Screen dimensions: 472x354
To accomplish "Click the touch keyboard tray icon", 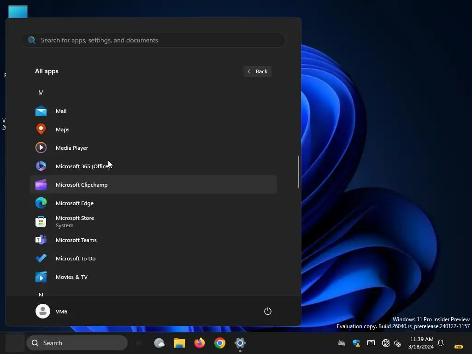I will (371, 343).
